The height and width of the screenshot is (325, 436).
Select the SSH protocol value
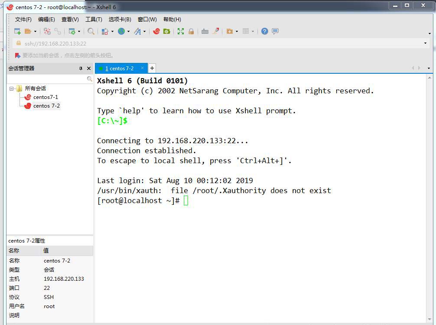click(x=49, y=297)
